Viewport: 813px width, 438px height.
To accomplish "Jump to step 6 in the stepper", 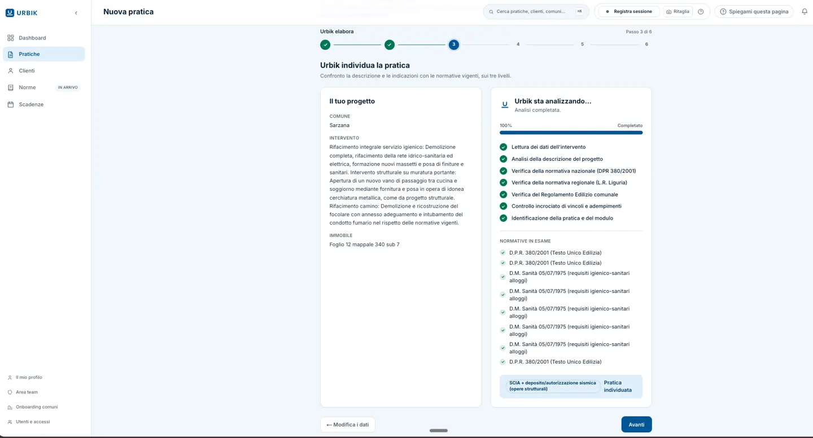I will tap(646, 45).
